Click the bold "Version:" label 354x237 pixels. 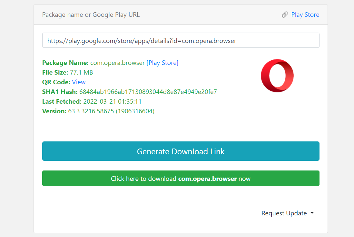54,111
